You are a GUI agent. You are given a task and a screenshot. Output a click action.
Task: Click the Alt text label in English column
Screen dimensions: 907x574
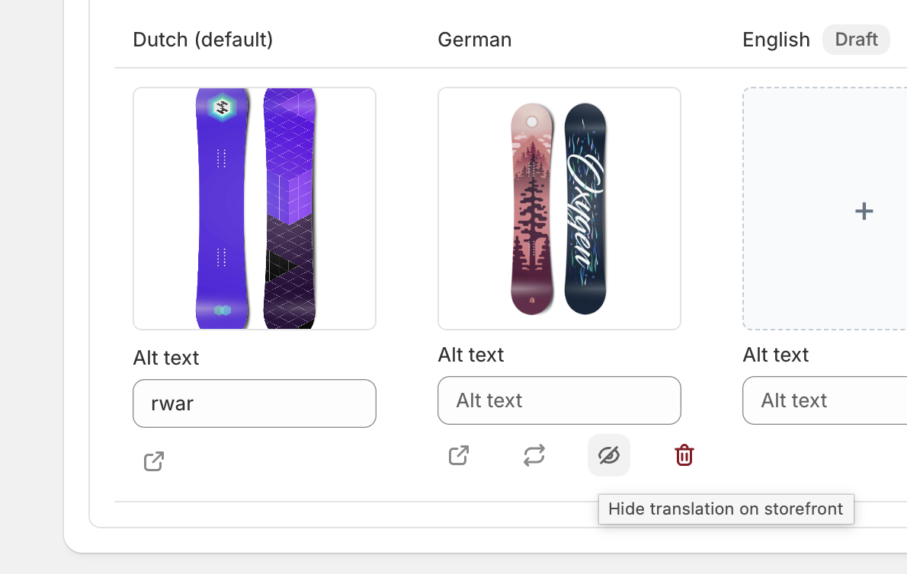[776, 355]
